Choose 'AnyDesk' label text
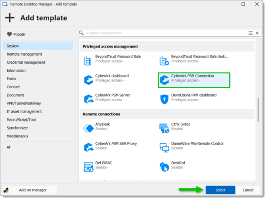 pos(103,124)
